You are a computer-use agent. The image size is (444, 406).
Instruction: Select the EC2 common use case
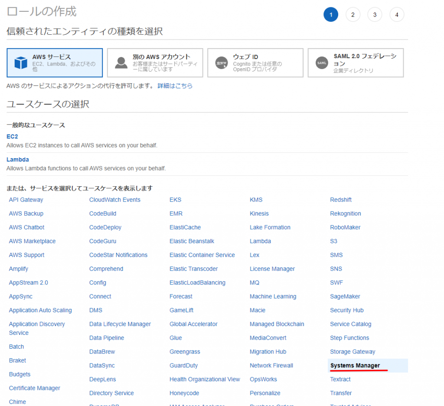(x=12, y=136)
